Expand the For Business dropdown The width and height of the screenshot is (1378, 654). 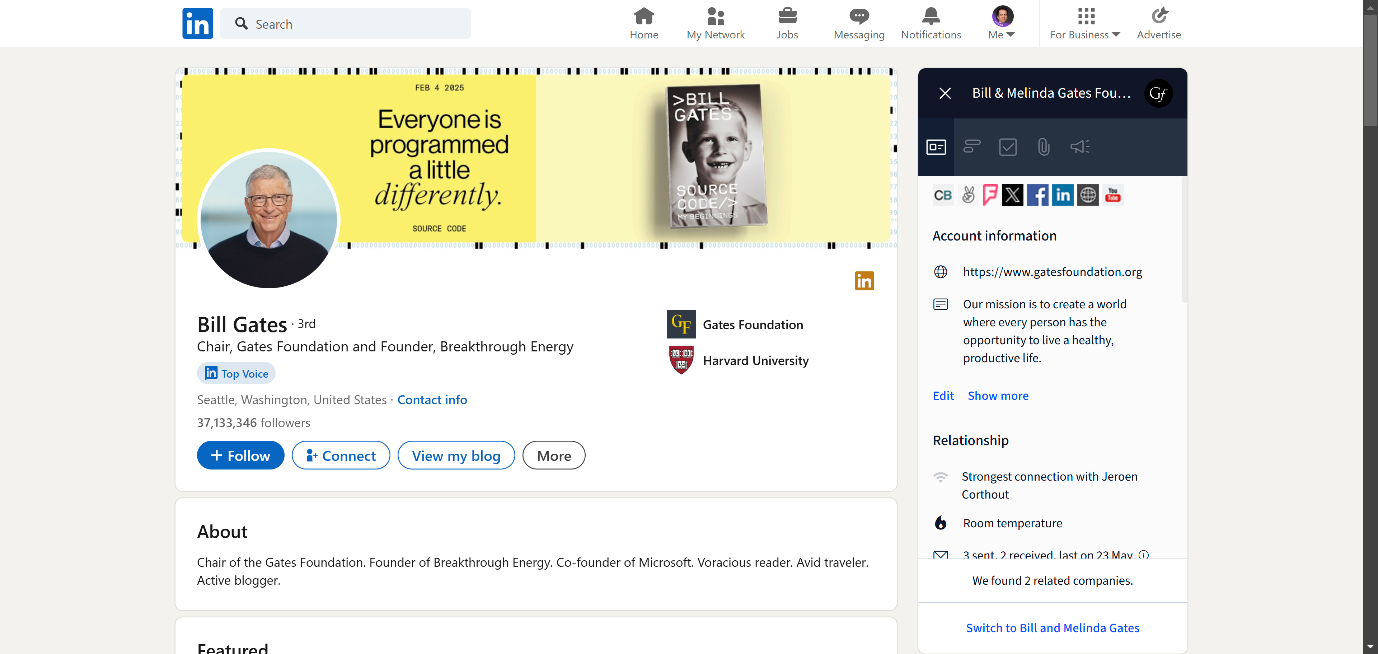[1085, 24]
